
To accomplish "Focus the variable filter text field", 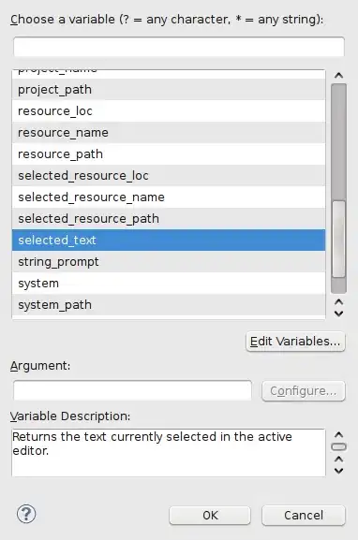I will tap(179, 47).
